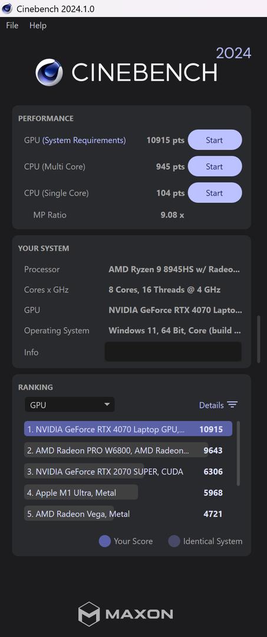Click the Info text field
Screen dimensions: 267x637
[x=173, y=352]
